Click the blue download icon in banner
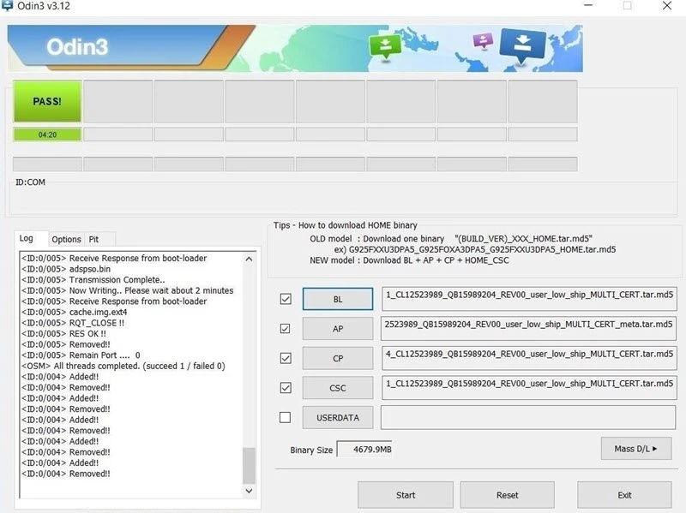 [x=522, y=44]
